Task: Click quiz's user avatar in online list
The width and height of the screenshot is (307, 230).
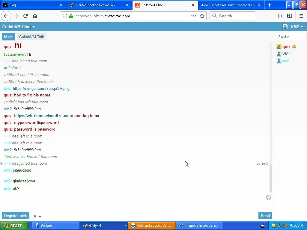Action: tap(279, 46)
